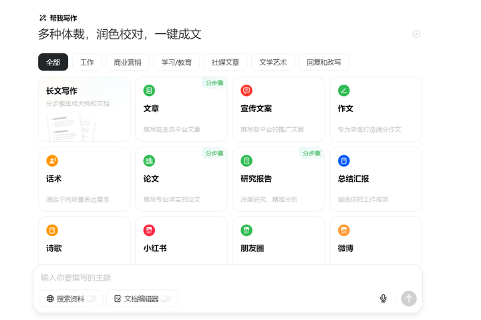Click the blue 总结汇报 summary report icon
481x320 pixels.
click(344, 161)
